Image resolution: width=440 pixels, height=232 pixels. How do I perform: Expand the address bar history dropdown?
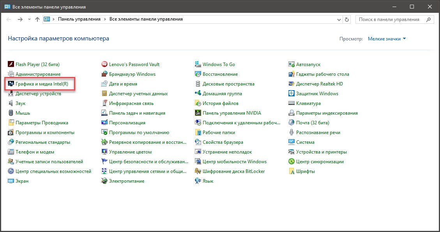339,19
